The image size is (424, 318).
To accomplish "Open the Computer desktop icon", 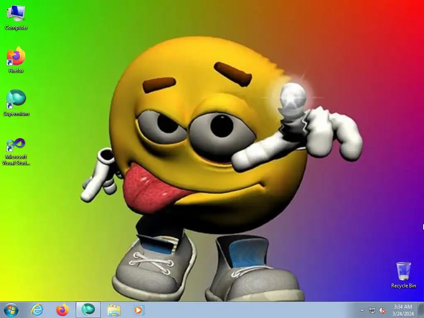I will (16, 17).
